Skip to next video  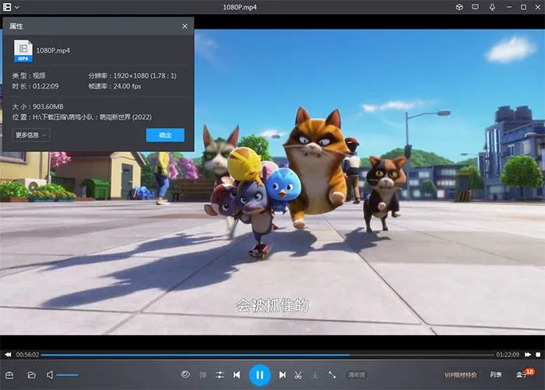282,374
